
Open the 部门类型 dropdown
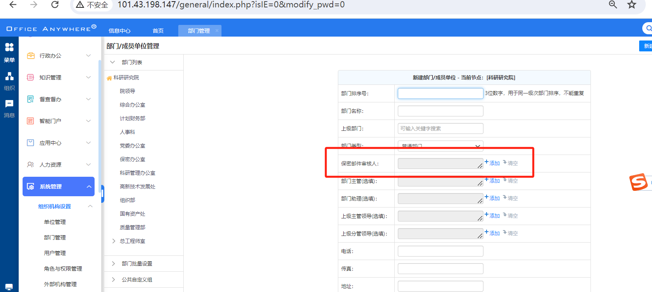[440, 146]
